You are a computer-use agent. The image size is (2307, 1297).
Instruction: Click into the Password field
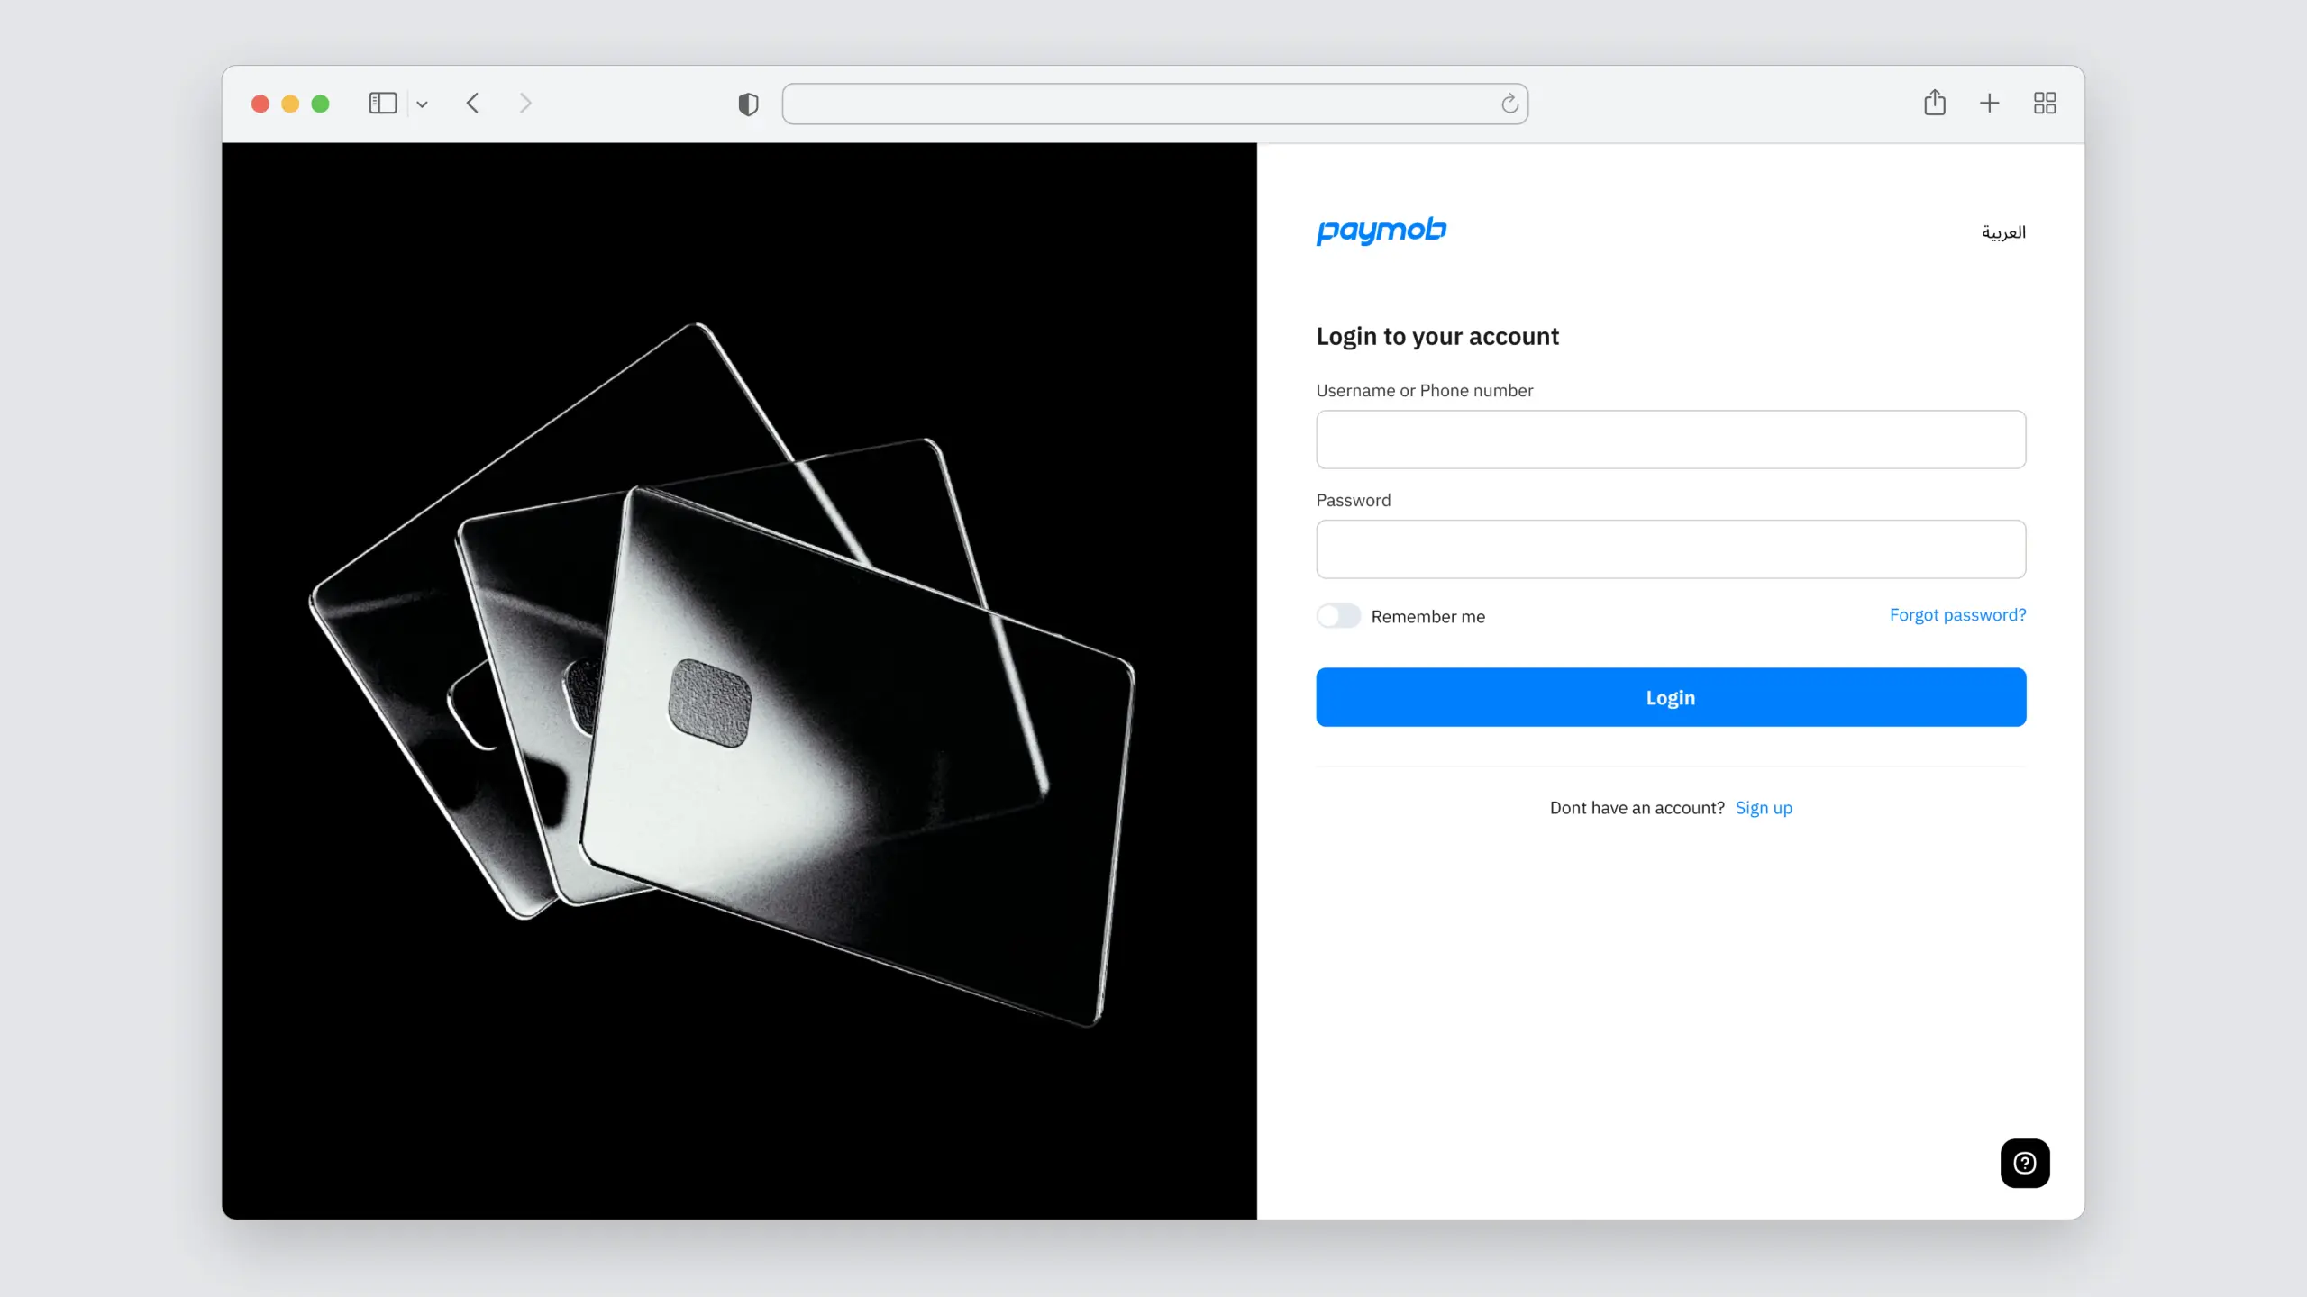tap(1670, 549)
